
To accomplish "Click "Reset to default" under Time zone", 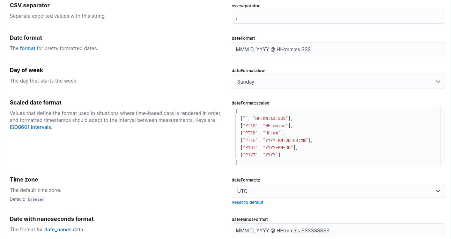I will [x=247, y=202].
